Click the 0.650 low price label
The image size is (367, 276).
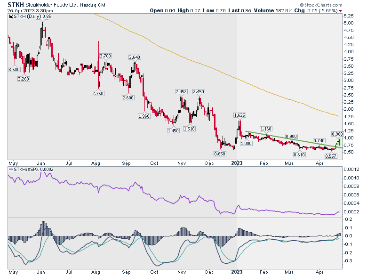[220, 154]
